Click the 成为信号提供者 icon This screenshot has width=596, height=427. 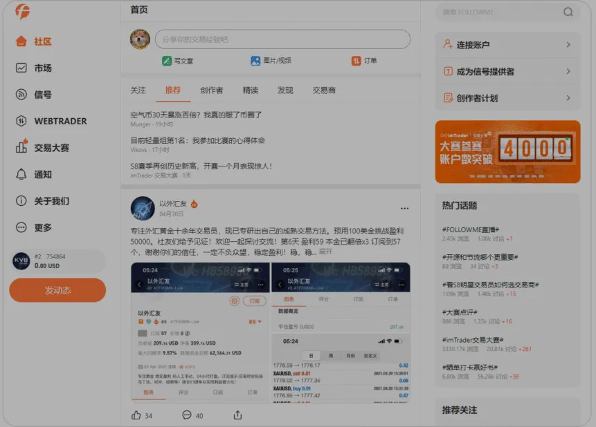pyautogui.click(x=448, y=71)
